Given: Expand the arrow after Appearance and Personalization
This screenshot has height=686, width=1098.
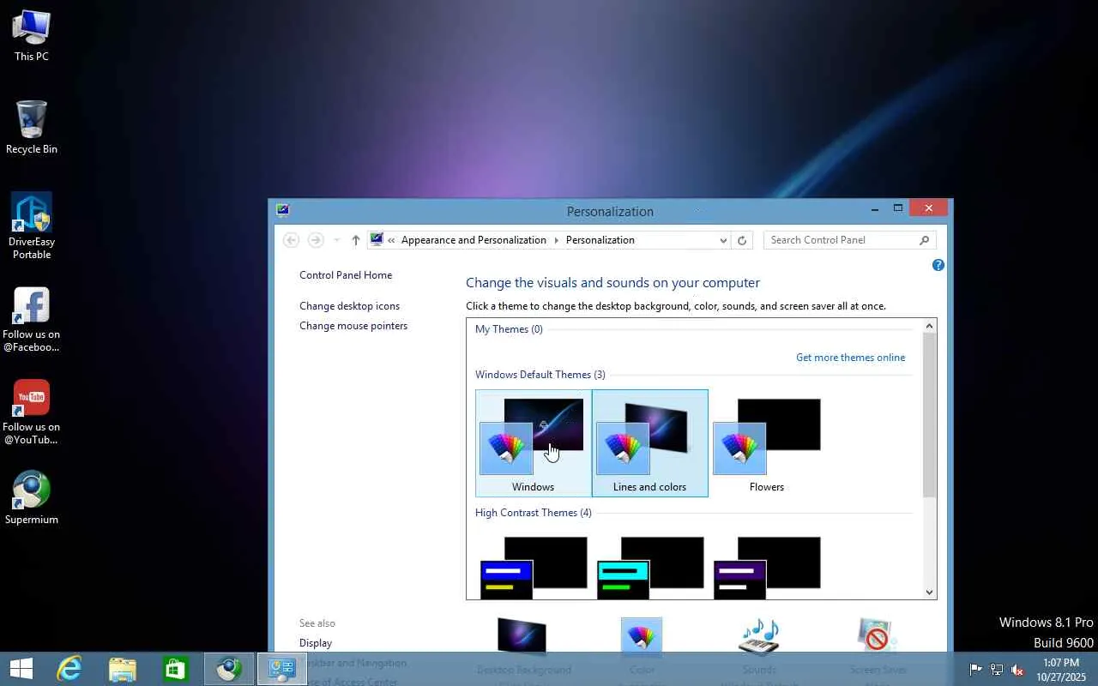Looking at the screenshot, I should [x=556, y=240].
